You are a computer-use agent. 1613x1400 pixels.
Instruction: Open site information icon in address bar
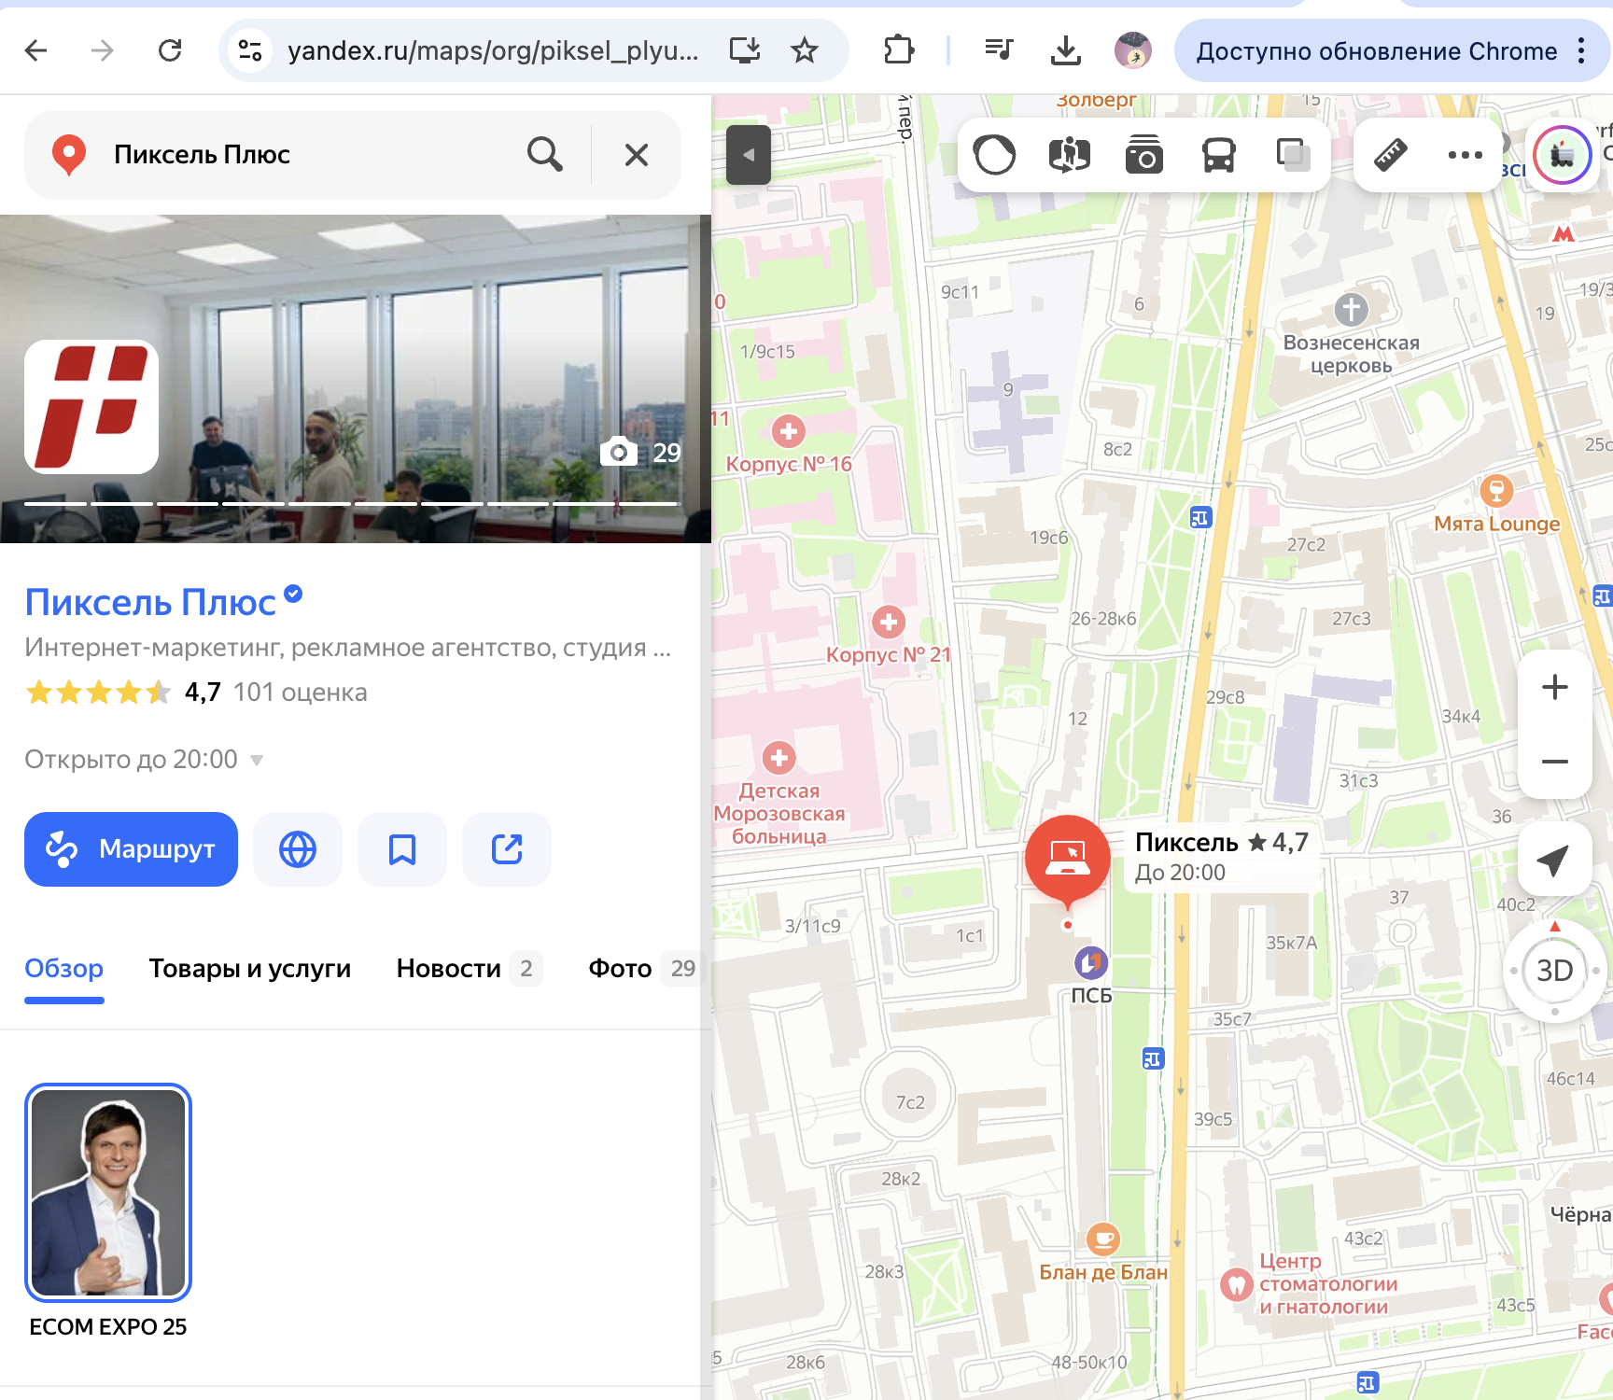point(250,50)
